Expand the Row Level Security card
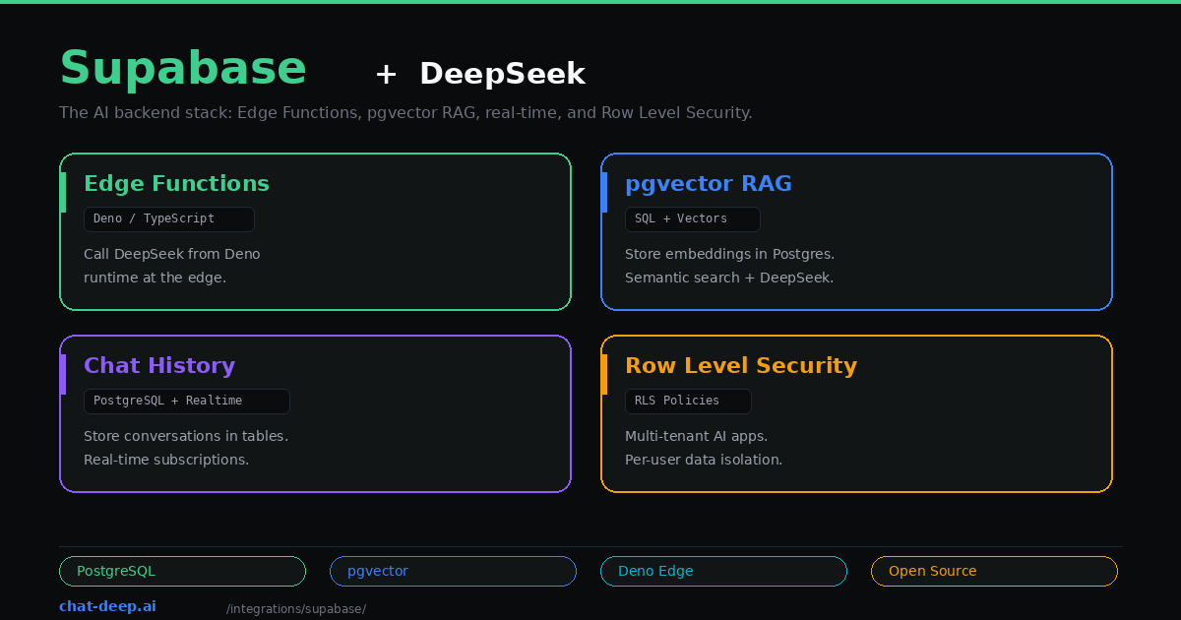 click(x=856, y=413)
